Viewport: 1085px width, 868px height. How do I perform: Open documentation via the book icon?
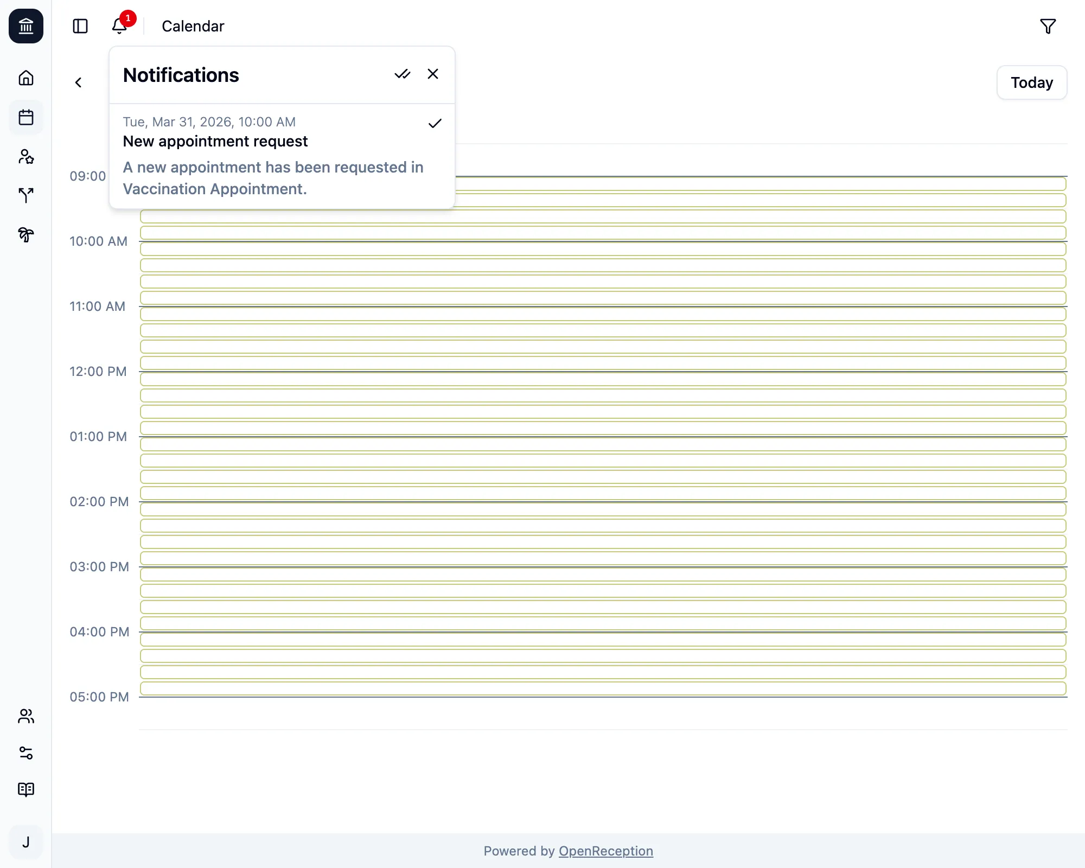(25, 789)
